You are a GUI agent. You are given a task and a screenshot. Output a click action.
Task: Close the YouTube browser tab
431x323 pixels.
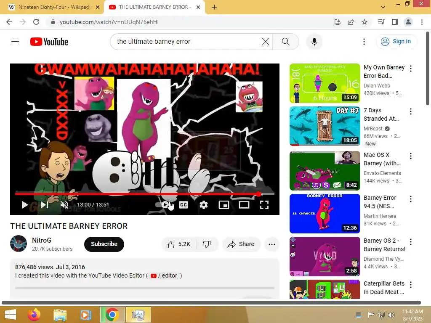[198, 7]
